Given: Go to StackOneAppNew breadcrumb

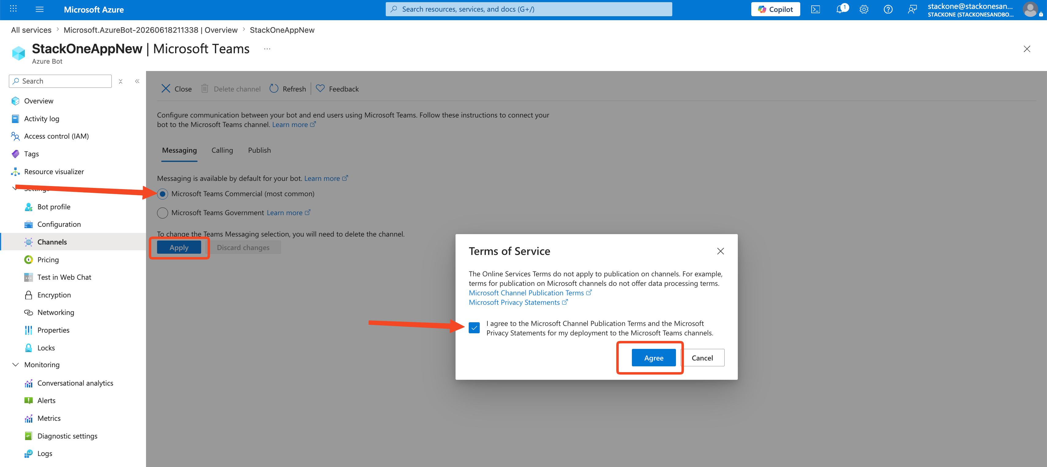Looking at the screenshot, I should [282, 30].
